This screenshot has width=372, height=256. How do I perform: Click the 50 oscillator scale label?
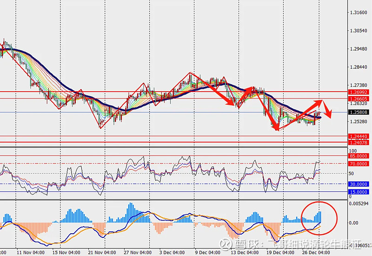[351, 173]
